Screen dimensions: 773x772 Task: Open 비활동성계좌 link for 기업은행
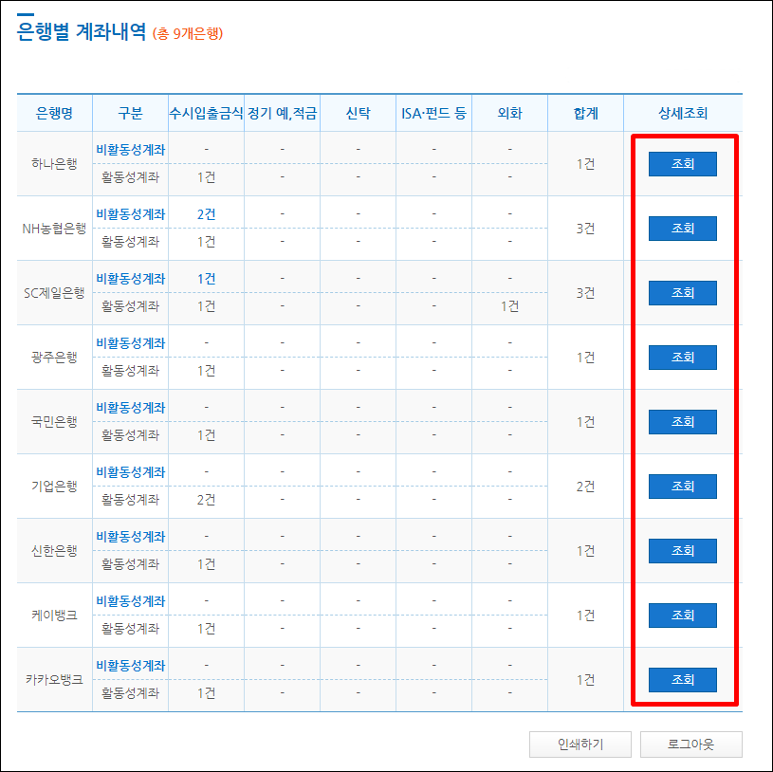[x=132, y=469]
